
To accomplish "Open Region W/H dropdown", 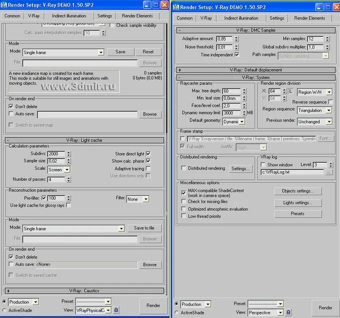I will click(314, 92).
